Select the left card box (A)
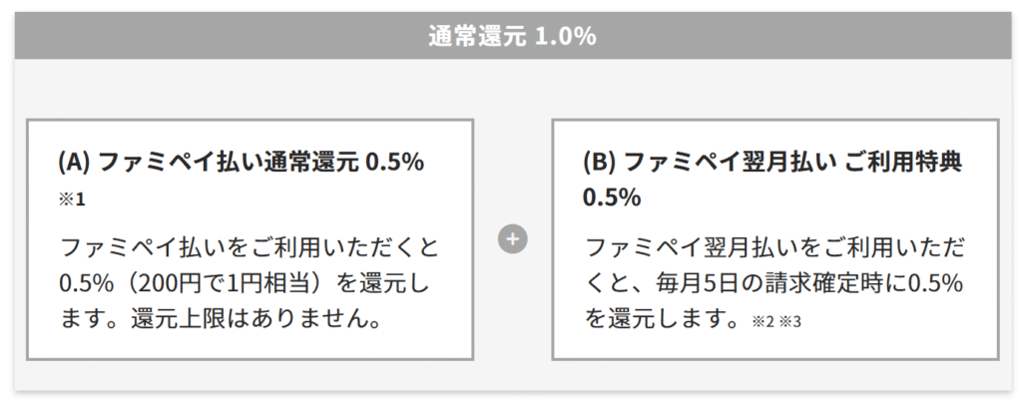 point(251,239)
